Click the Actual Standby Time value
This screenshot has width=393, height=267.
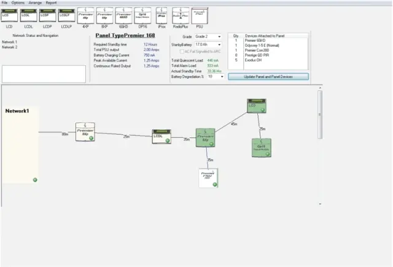pyautogui.click(x=214, y=71)
